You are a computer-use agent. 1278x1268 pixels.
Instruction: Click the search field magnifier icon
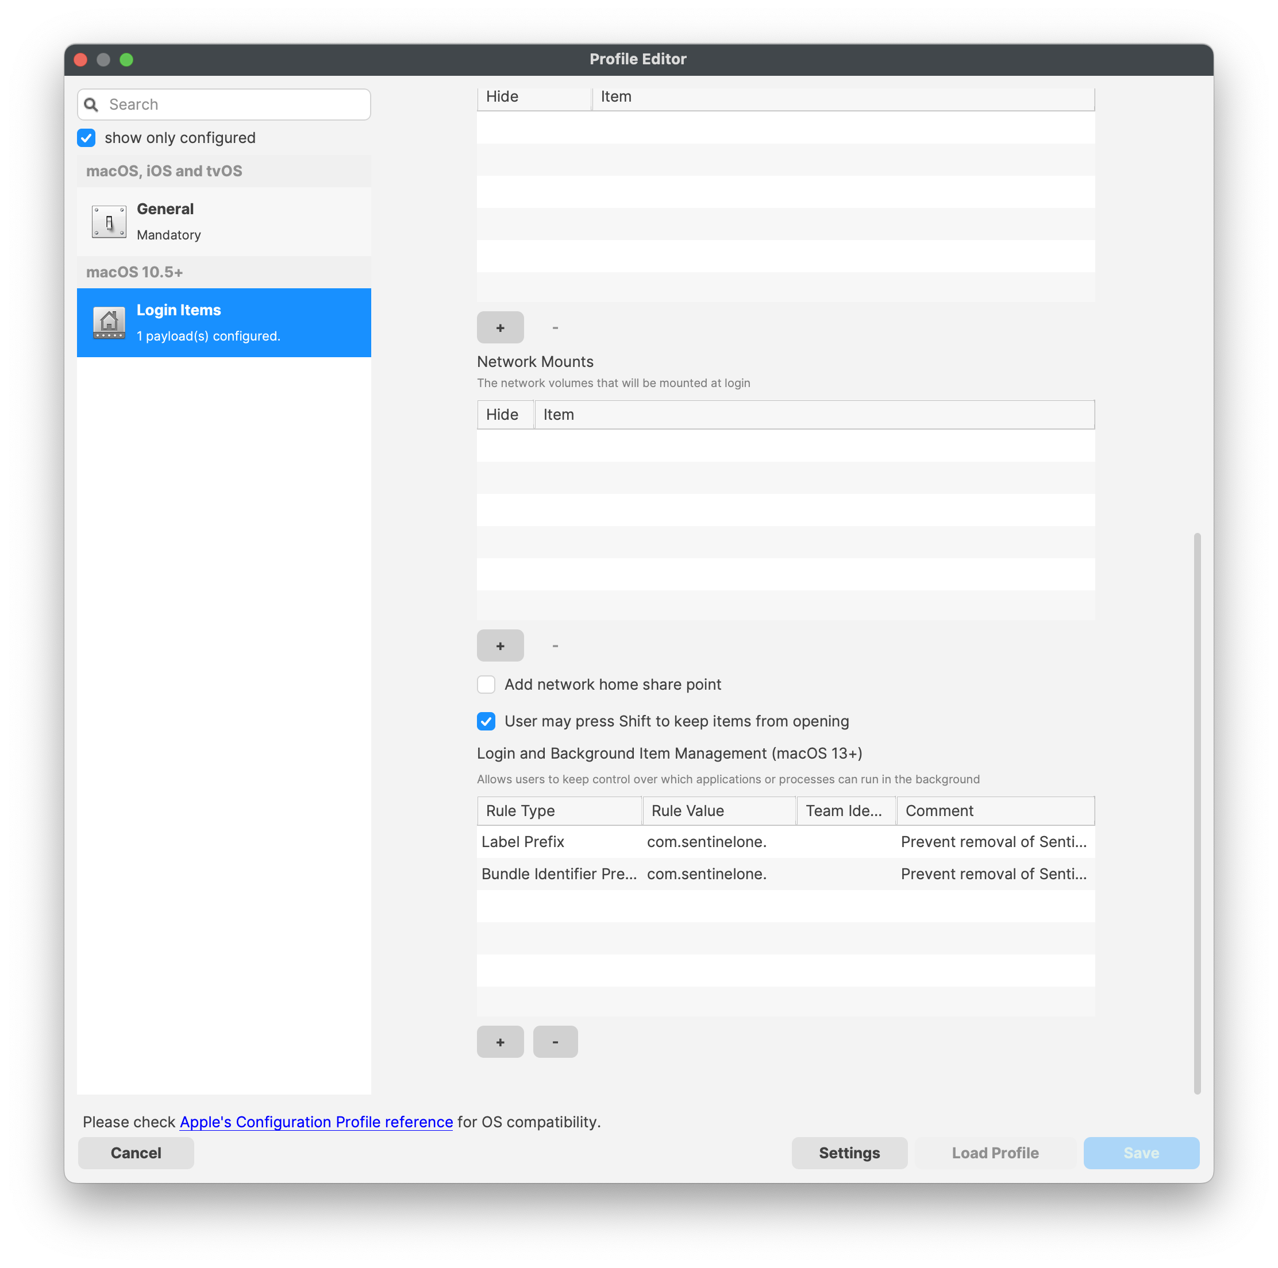click(x=93, y=105)
